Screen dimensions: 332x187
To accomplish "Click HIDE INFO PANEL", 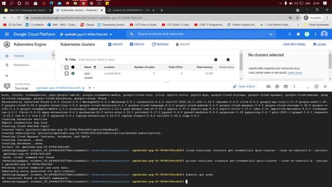I will pyautogui.click(x=294, y=44).
